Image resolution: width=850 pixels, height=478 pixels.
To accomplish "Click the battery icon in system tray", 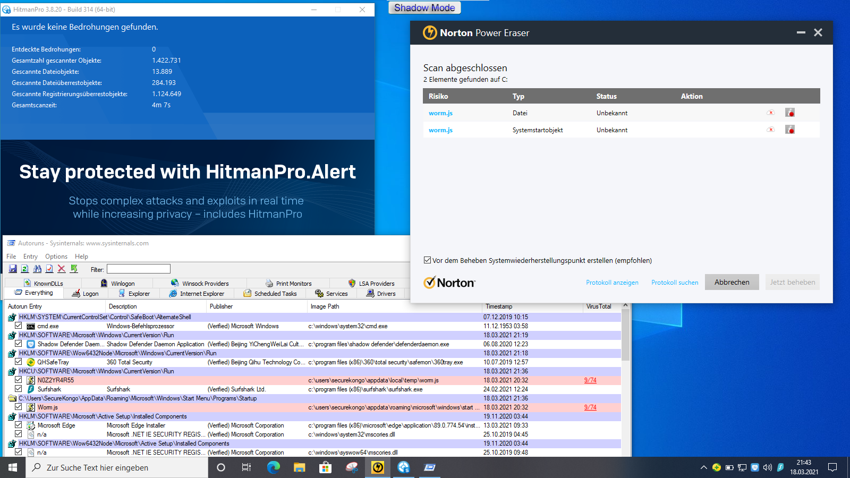I will pyautogui.click(x=729, y=467).
